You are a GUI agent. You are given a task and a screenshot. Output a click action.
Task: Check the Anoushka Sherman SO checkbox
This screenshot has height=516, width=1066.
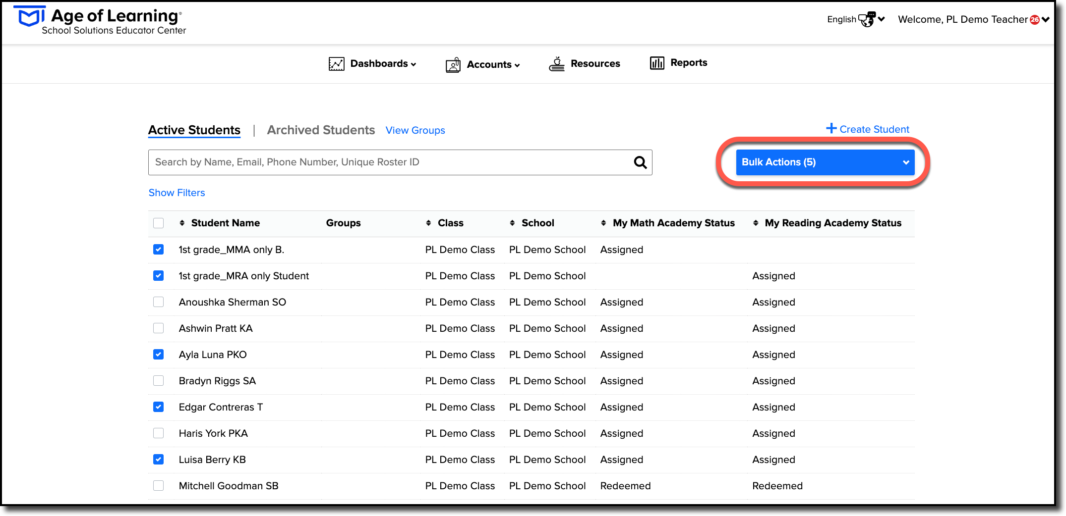tap(158, 302)
